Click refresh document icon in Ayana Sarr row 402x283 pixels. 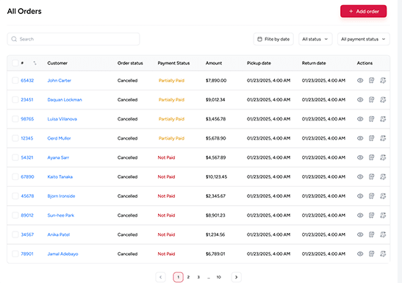pos(383,157)
